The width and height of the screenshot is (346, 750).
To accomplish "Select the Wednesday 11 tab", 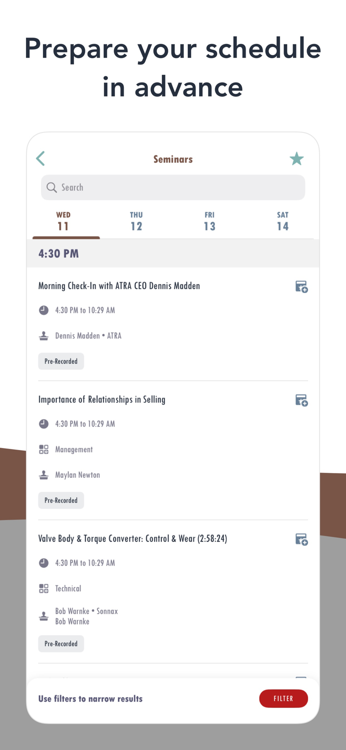I will 63,221.
